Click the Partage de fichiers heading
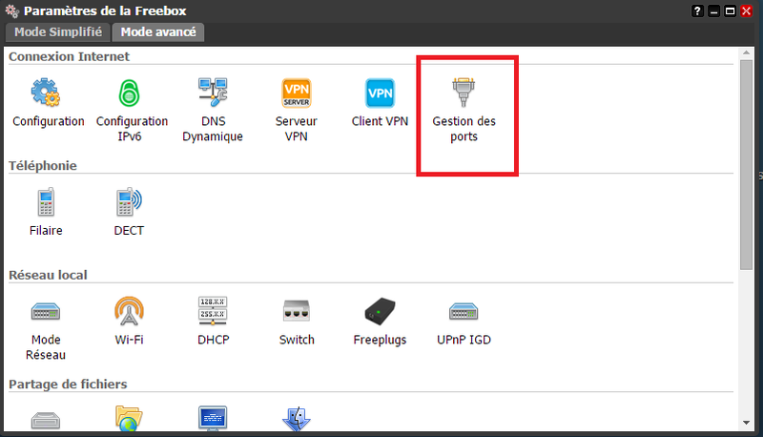 click(x=68, y=384)
